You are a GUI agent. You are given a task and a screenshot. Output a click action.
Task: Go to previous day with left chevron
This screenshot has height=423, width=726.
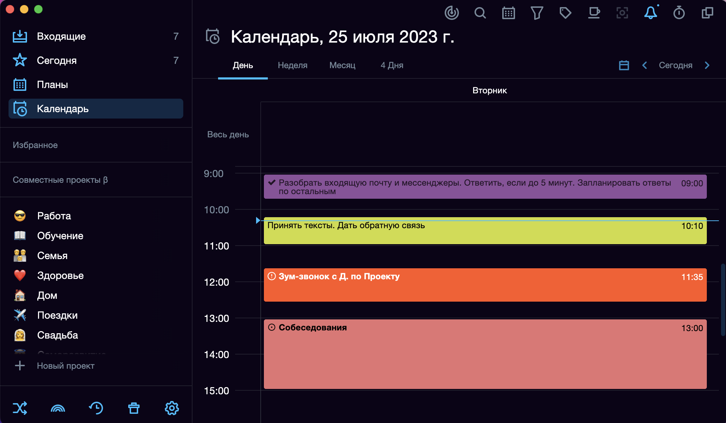click(x=645, y=65)
